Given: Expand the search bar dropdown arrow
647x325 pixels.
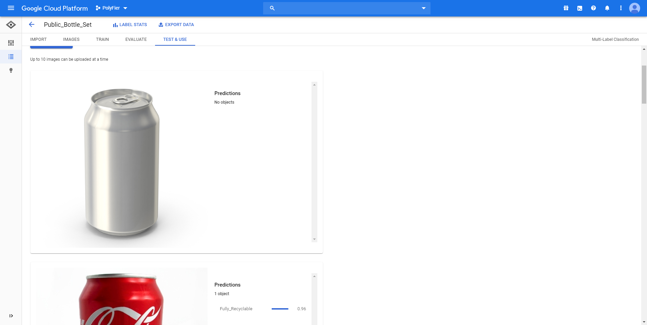Looking at the screenshot, I should 424,8.
